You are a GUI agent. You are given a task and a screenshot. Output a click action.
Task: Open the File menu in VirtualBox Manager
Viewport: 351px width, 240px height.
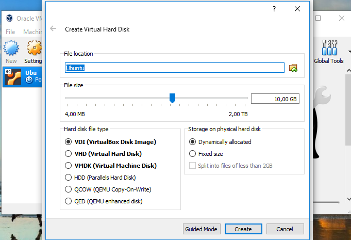pyautogui.click(x=10, y=32)
